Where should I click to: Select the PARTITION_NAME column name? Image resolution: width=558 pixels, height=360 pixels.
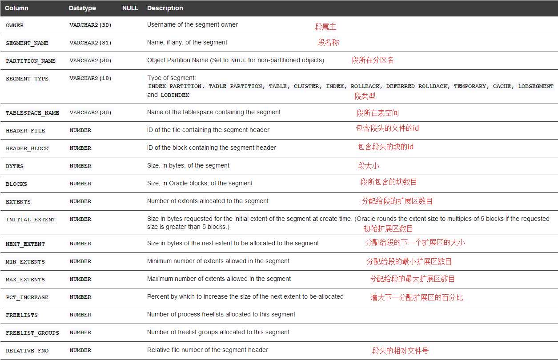[x=31, y=61]
